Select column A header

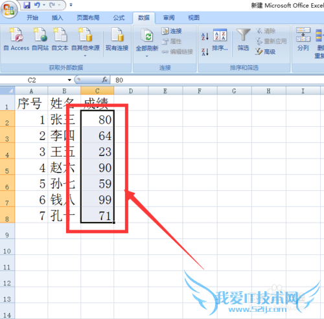(31, 91)
